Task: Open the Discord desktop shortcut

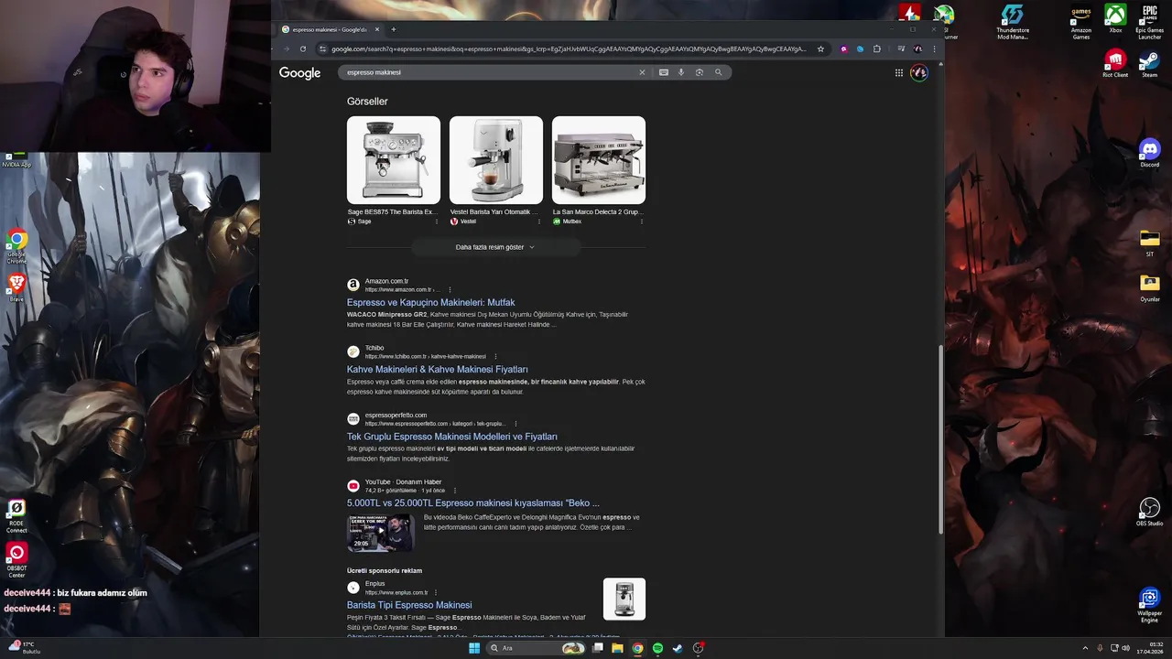Action: 1150,153
